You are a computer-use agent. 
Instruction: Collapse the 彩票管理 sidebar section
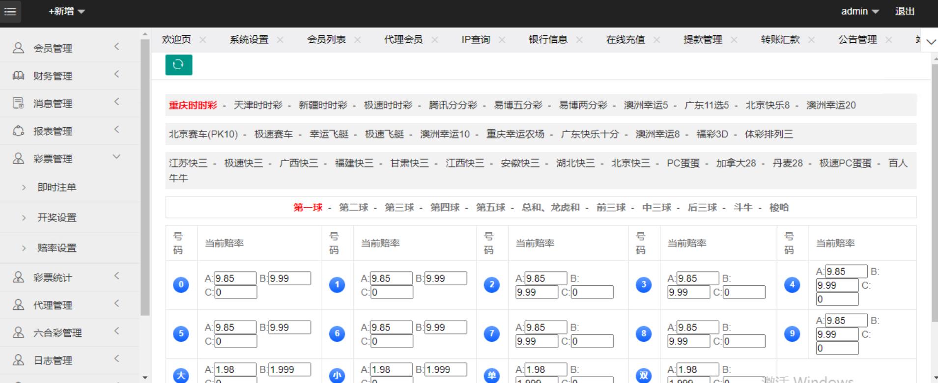point(116,157)
